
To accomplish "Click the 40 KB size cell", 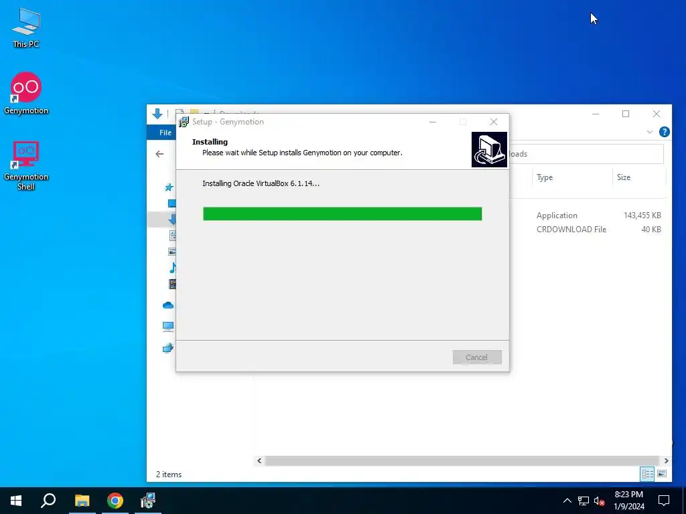I will click(651, 230).
